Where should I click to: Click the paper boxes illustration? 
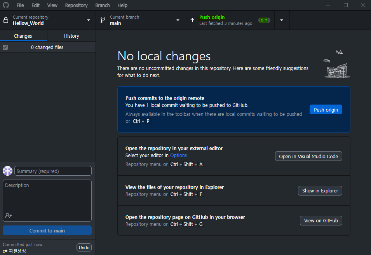(x=337, y=64)
